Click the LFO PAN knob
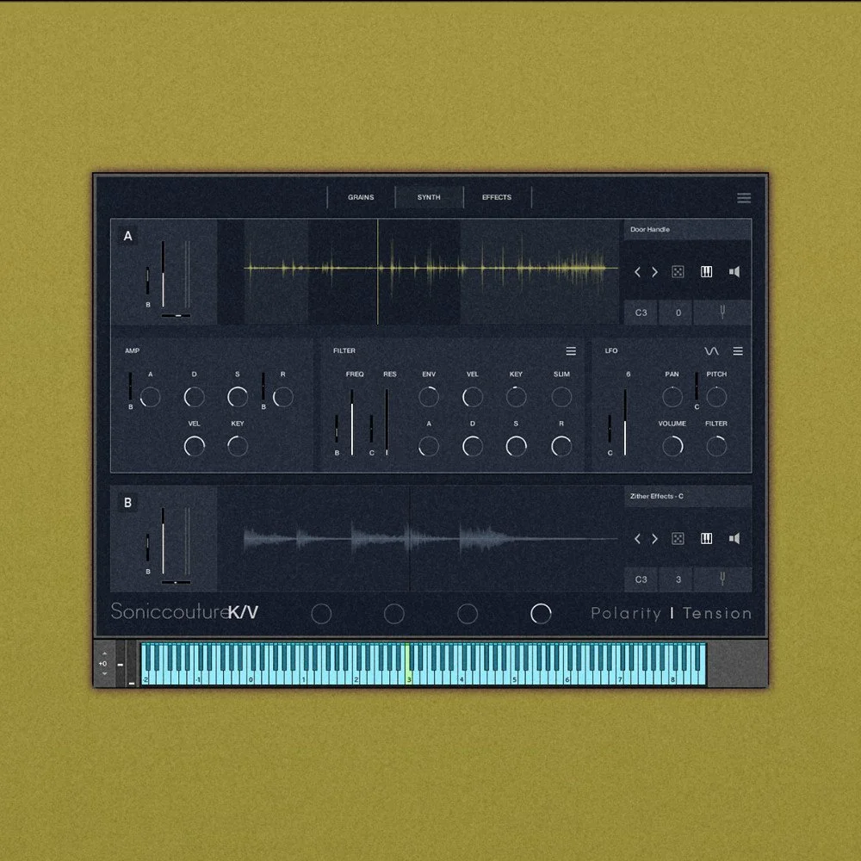This screenshot has height=861, width=861. point(672,397)
